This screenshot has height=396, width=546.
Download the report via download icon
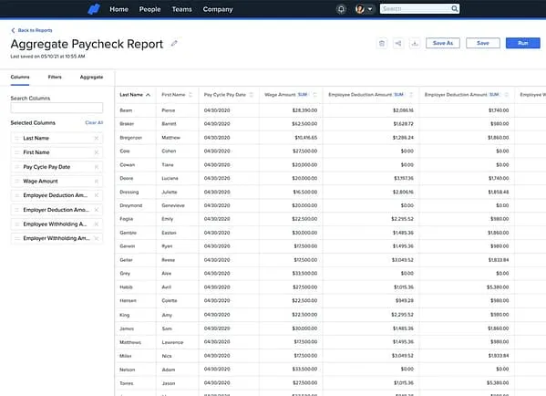click(415, 43)
